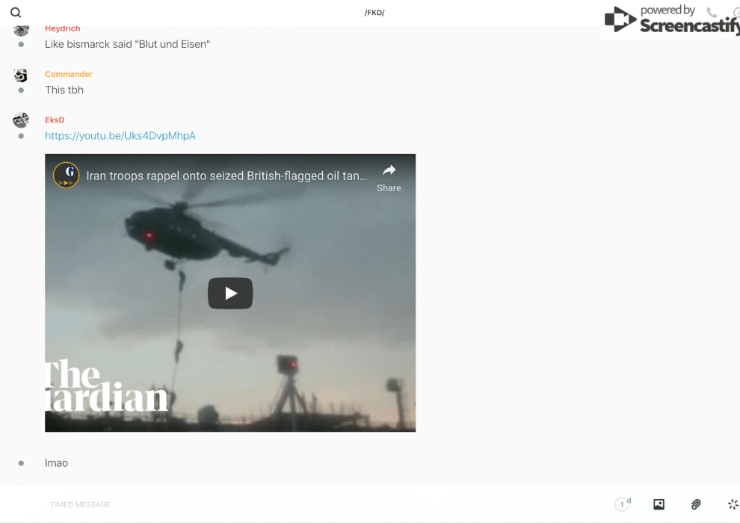Viewport: 740px width, 523px height.
Task: Click the Screencastify logo
Action: tap(669, 20)
